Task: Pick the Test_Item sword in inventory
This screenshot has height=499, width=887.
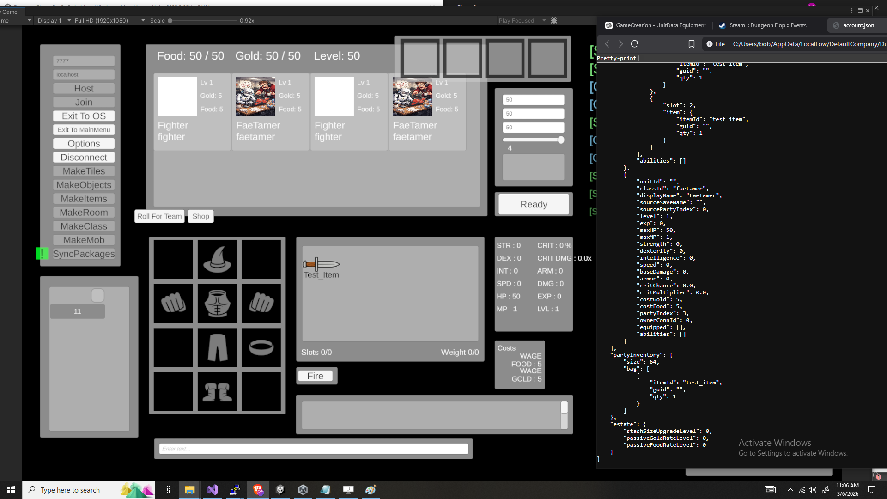Action: (x=322, y=268)
